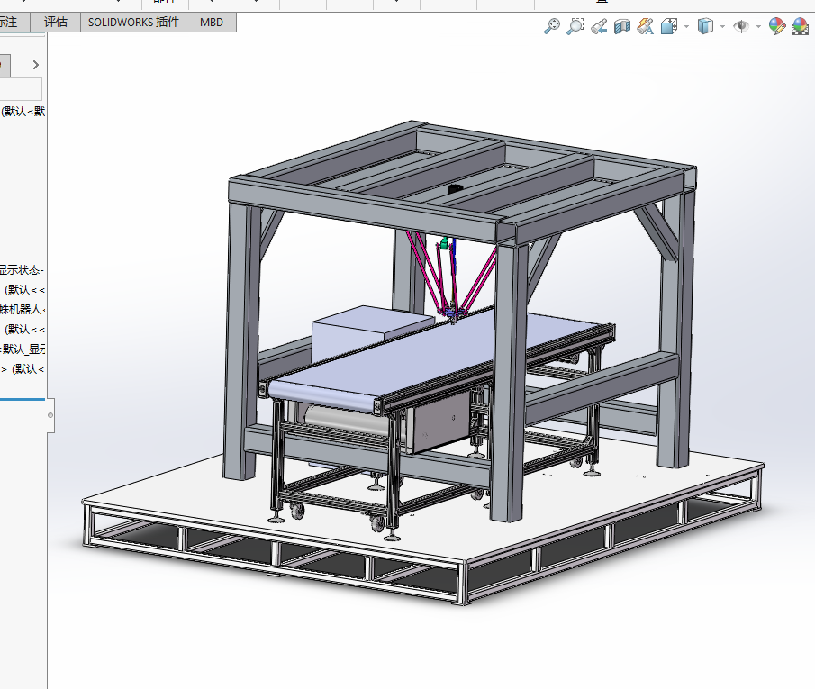815x689 pixels.
Task: Click the Edit Appearance icon
Action: click(x=777, y=26)
